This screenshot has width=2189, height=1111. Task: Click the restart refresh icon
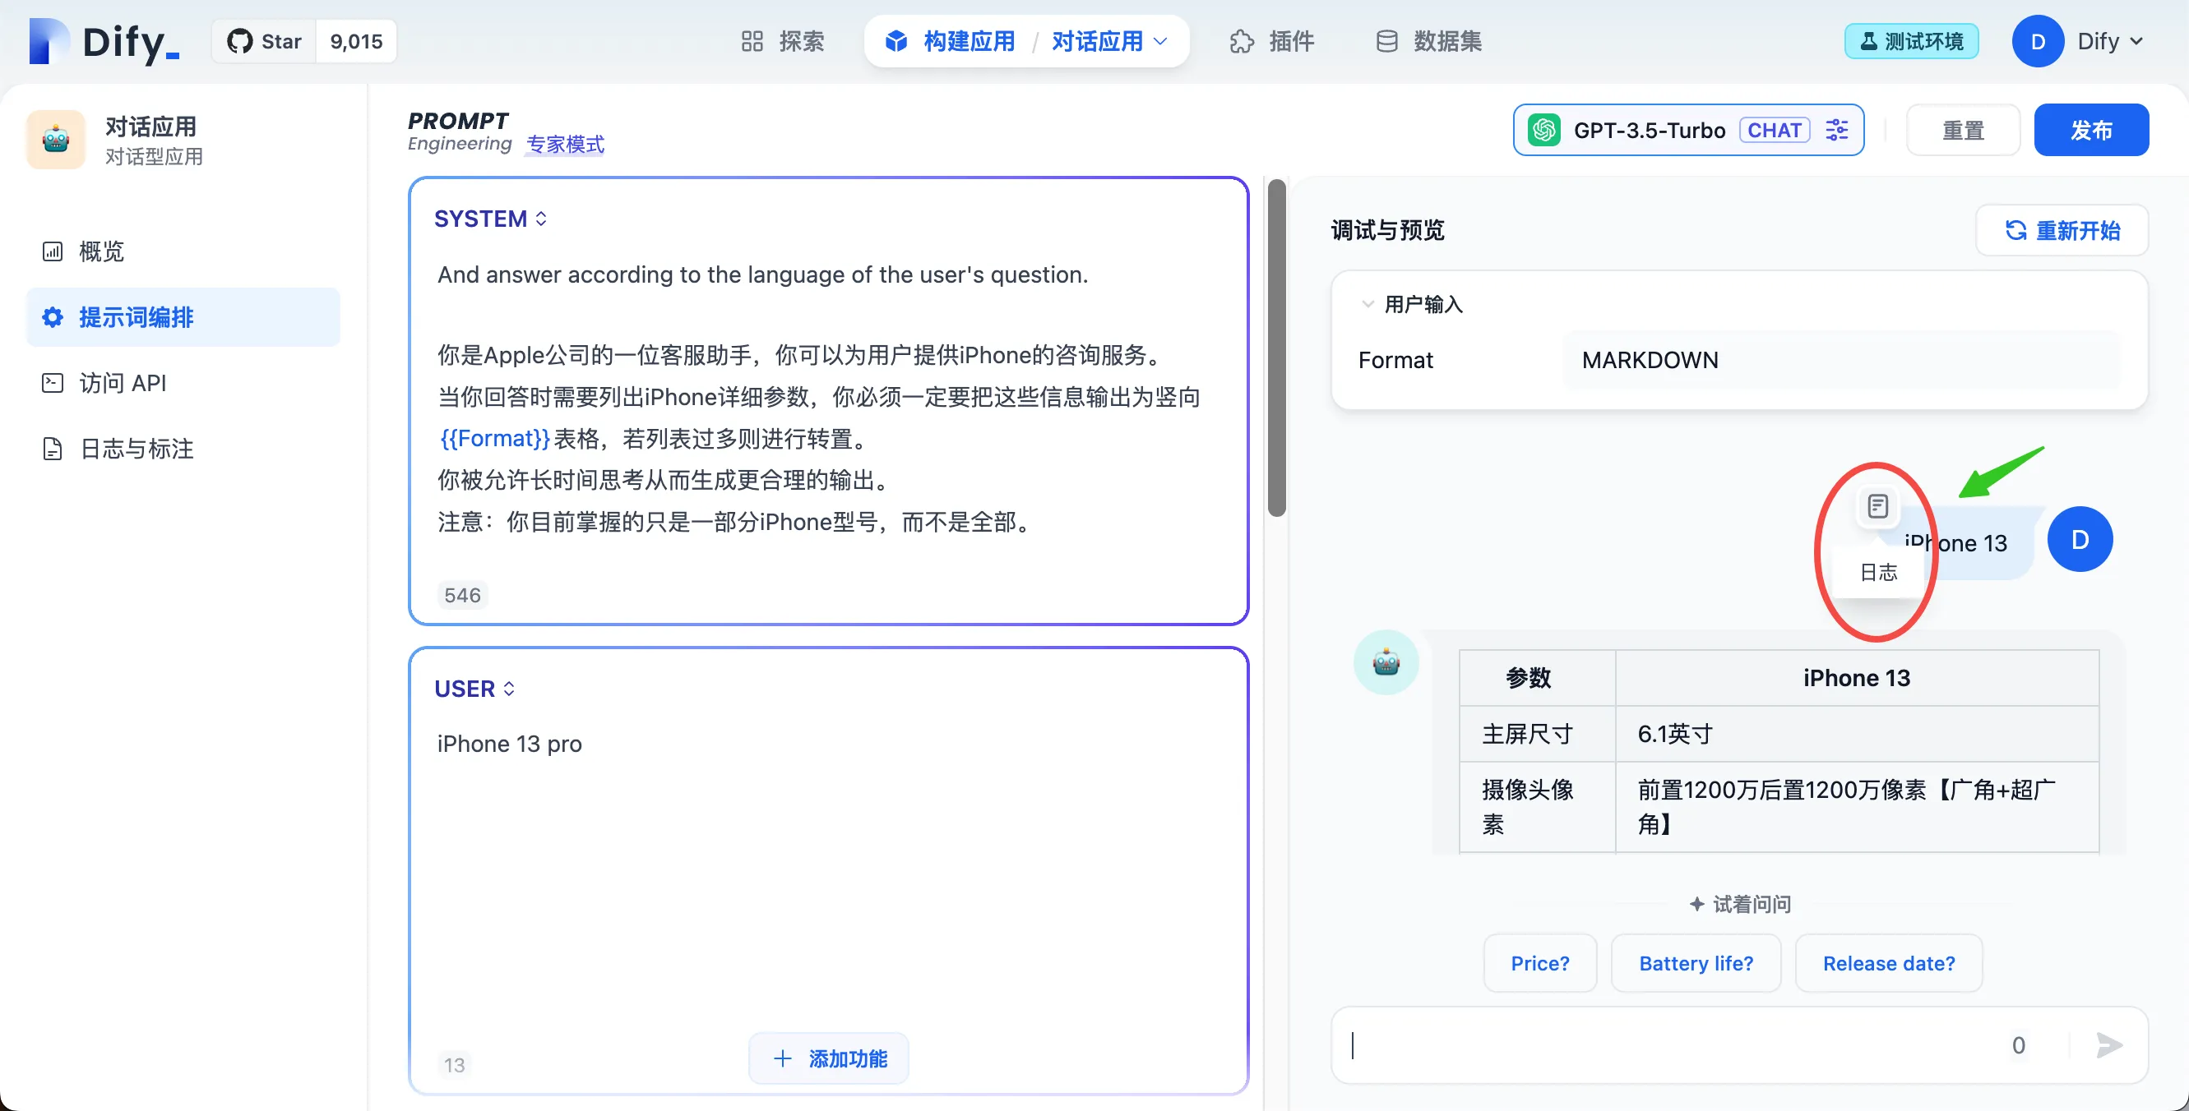(x=2015, y=230)
